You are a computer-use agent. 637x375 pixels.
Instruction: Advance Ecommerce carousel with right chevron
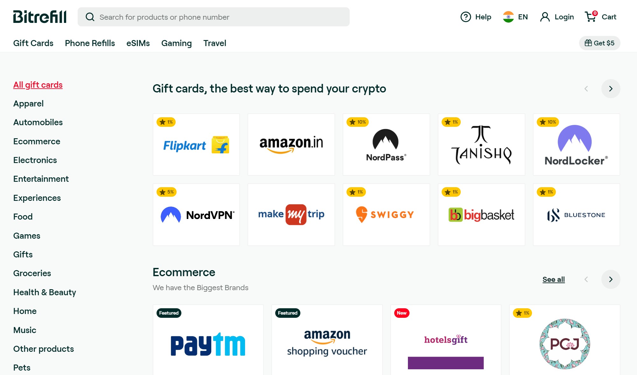tap(611, 279)
